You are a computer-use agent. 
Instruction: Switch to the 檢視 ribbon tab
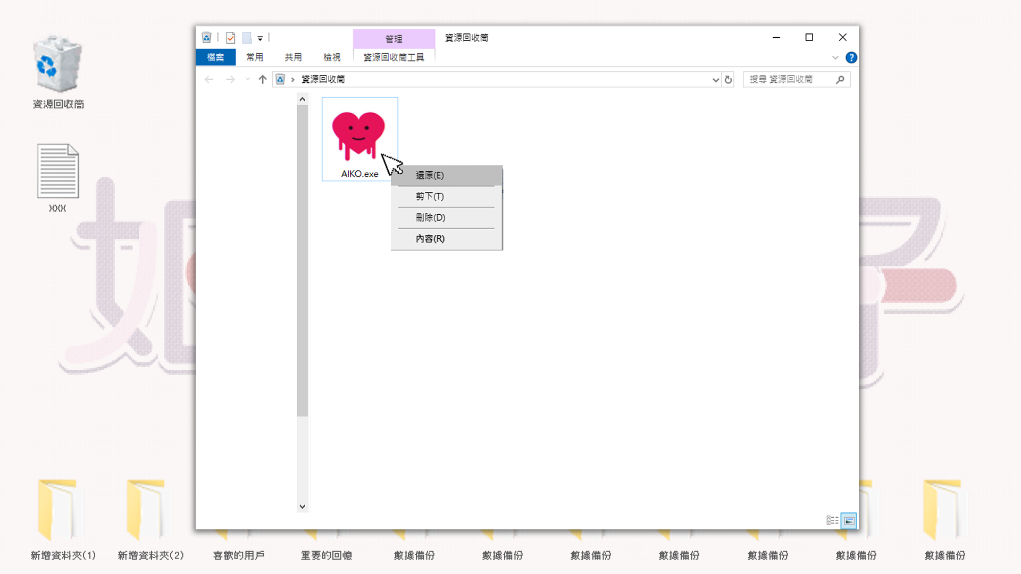(x=332, y=57)
